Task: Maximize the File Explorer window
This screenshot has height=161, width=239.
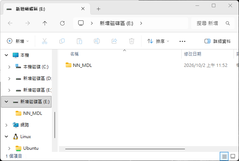Action: pyautogui.click(x=214, y=6)
